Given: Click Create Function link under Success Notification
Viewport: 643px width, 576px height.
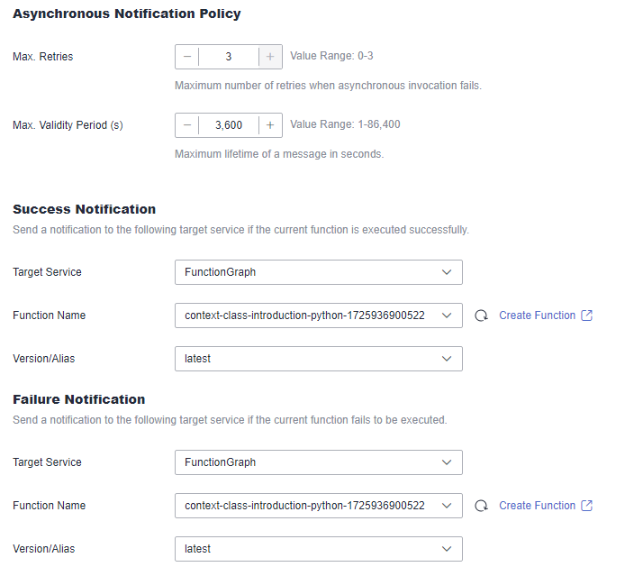Looking at the screenshot, I should click(537, 315).
